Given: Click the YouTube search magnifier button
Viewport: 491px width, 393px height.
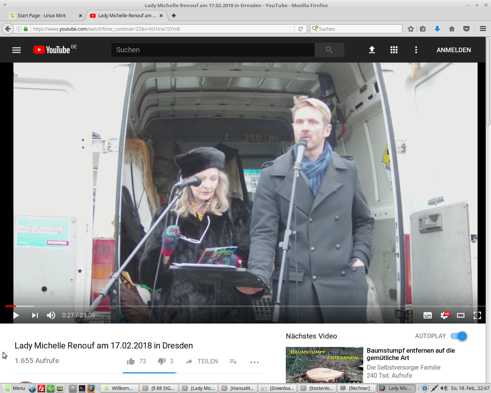Looking at the screenshot, I should point(329,50).
